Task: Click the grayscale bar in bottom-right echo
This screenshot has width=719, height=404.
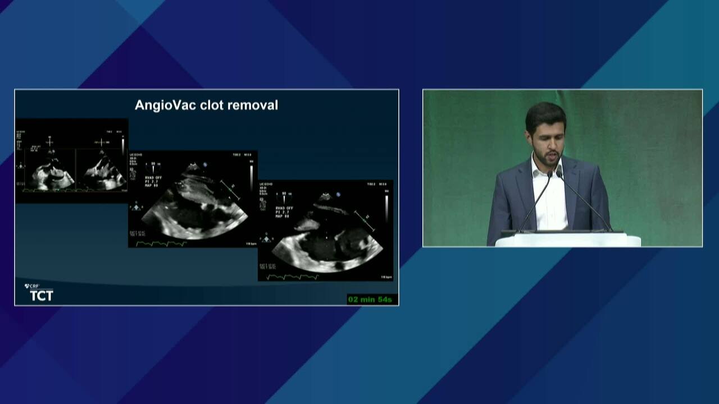Action: click(x=386, y=208)
